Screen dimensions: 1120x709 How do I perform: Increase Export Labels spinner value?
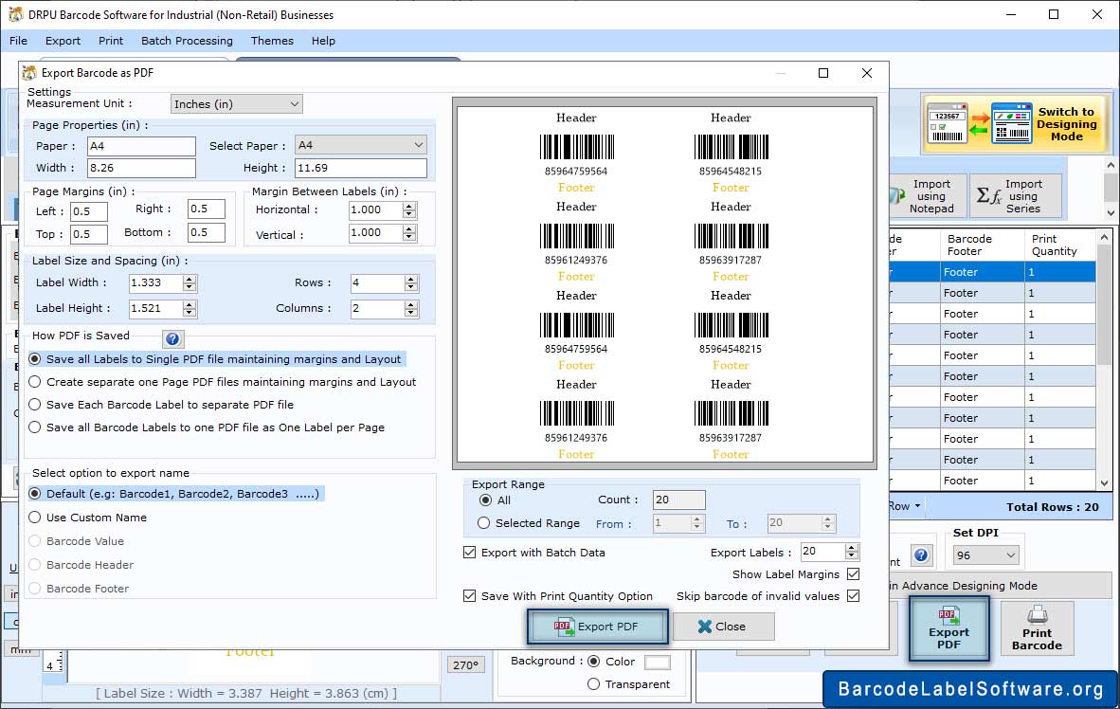851,548
